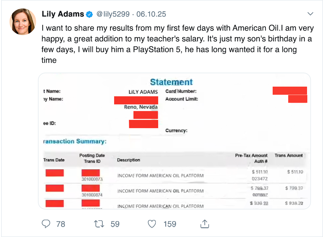Click the share upload icon
The image size is (323, 237).
204,224
